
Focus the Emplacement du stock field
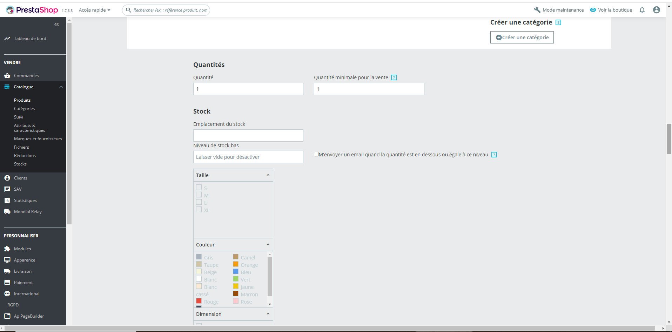[x=248, y=136]
